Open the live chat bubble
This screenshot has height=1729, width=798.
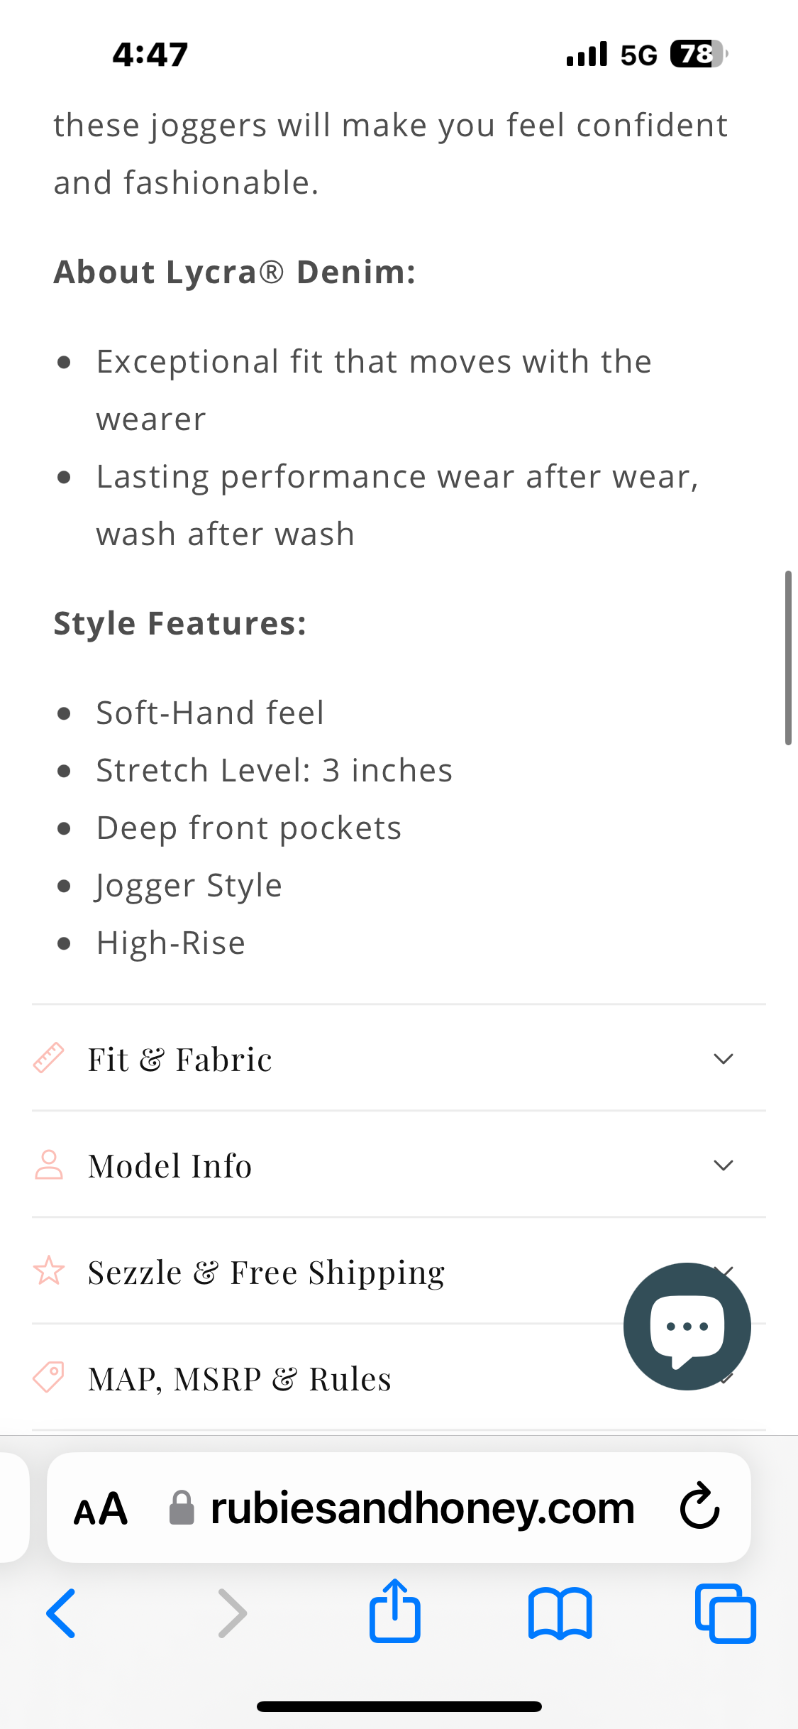687,1326
